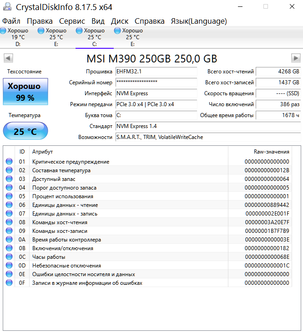The image size is (303, 334).
Task: Click raw value 00000003A20E7F
Action: 267,222
